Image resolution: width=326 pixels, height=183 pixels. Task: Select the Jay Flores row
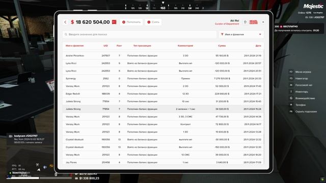click(x=163, y=162)
